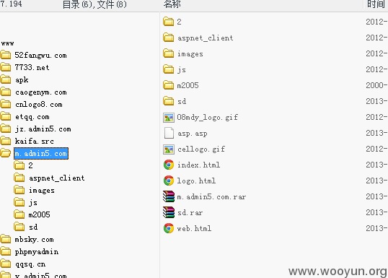Click file name text 08mdy_logo.gif
Screen dimensions: 388x278
pos(208,117)
